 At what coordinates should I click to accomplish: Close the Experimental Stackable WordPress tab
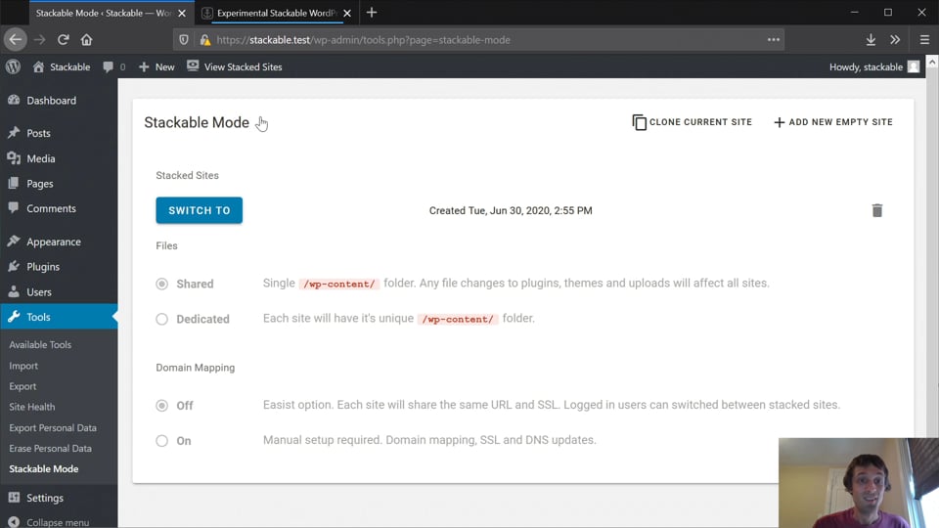[347, 13]
